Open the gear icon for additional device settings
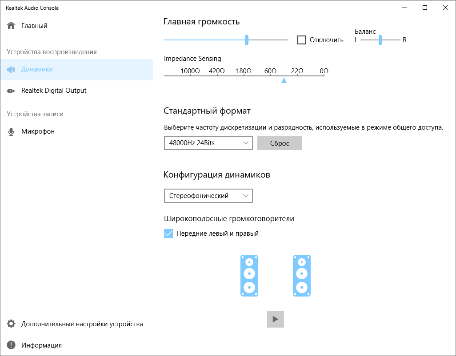Image resolution: width=456 pixels, height=356 pixels. click(x=11, y=324)
